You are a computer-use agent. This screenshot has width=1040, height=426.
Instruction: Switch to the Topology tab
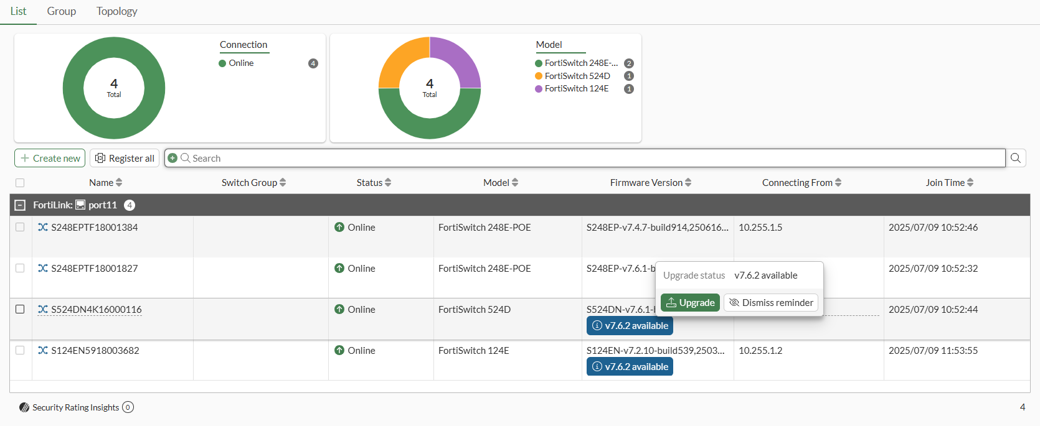click(x=117, y=11)
